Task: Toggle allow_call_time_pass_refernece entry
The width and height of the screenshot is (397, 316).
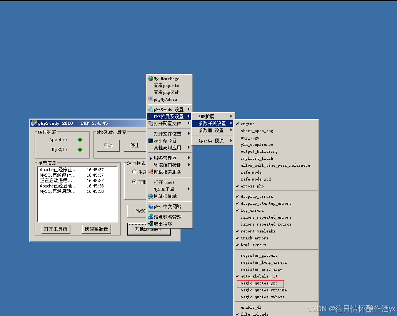Action: 276,165
